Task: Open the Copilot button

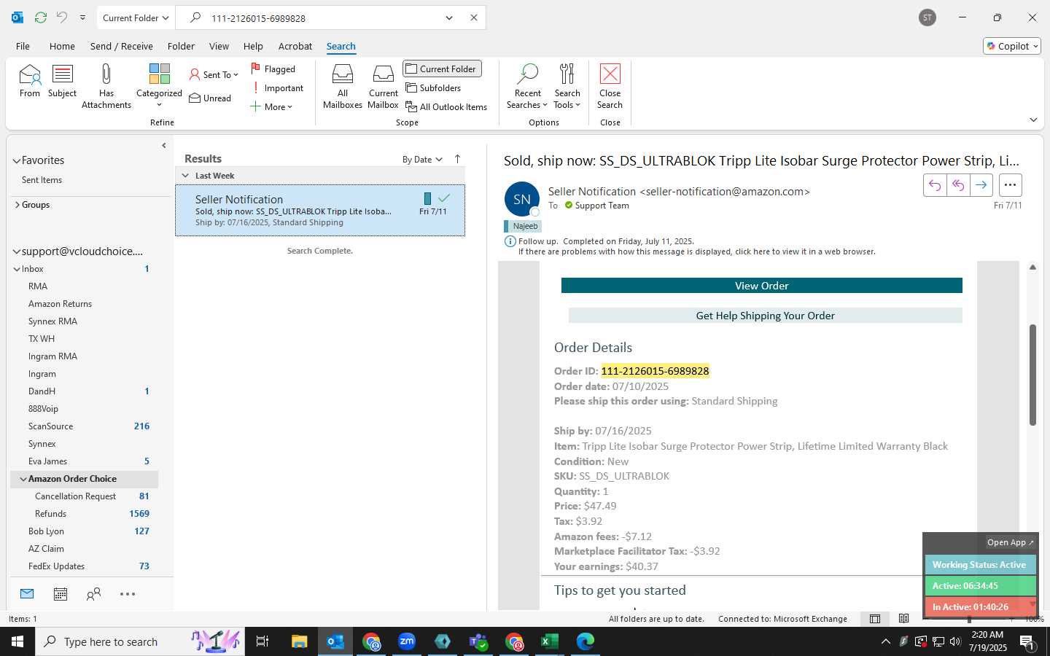Action: point(1012,46)
